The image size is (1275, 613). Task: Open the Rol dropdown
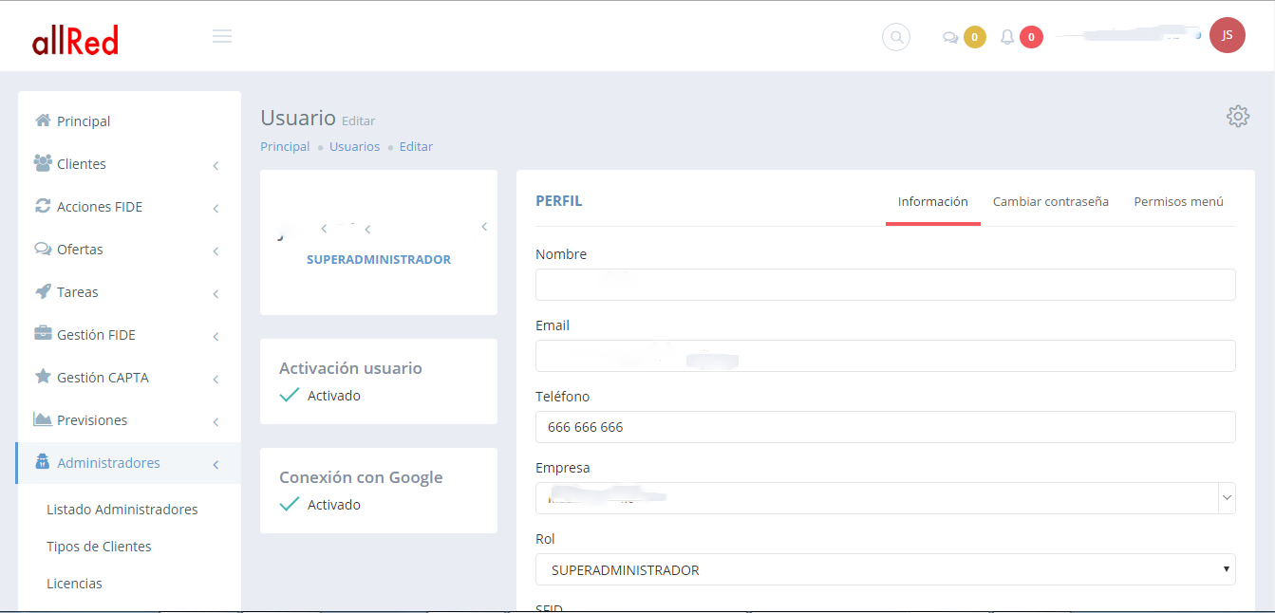coord(885,570)
